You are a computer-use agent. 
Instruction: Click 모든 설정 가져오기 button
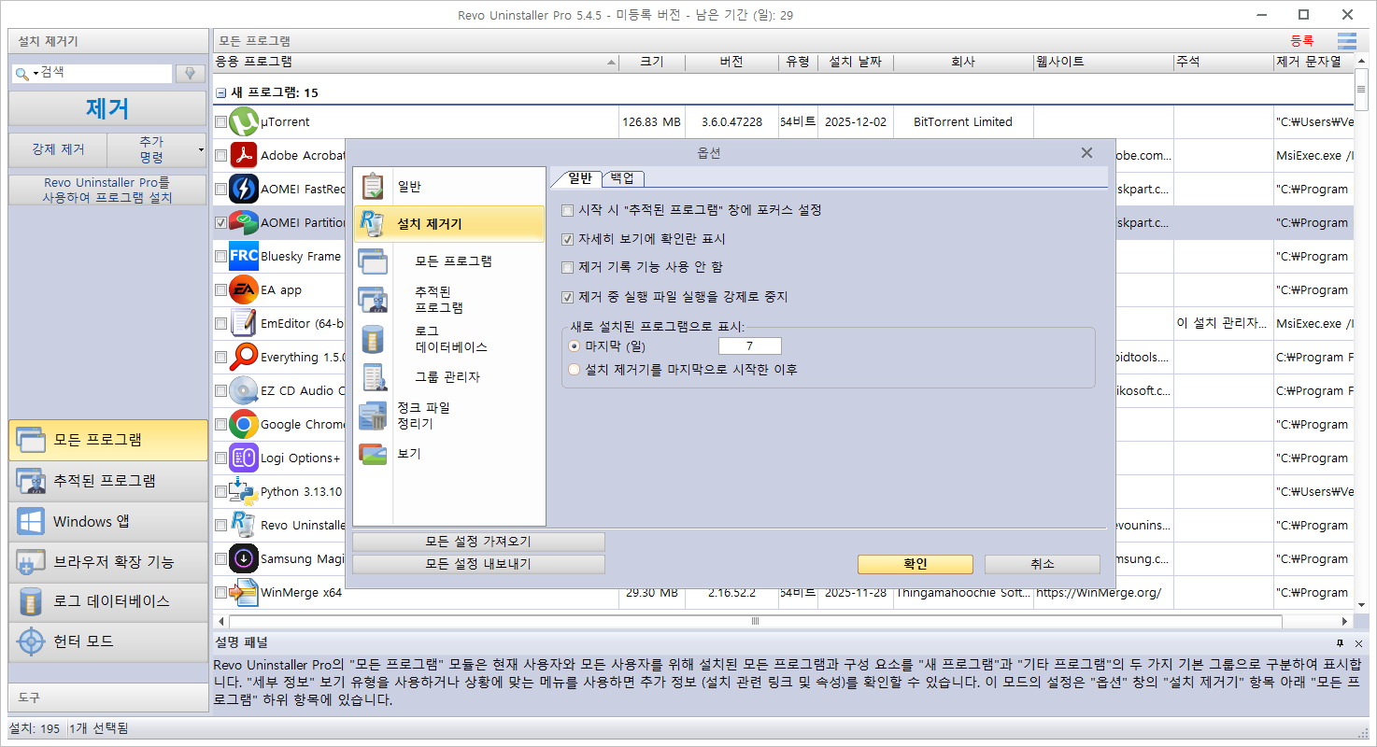[x=478, y=542]
